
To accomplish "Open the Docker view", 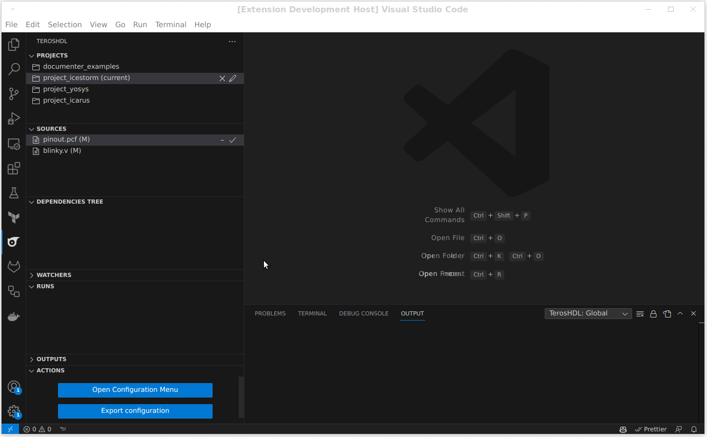I will 14,316.
